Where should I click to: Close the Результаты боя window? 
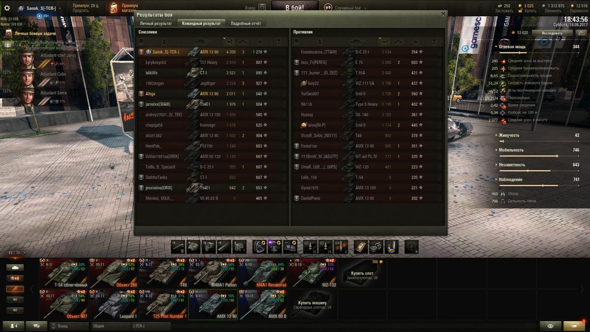coord(443,14)
